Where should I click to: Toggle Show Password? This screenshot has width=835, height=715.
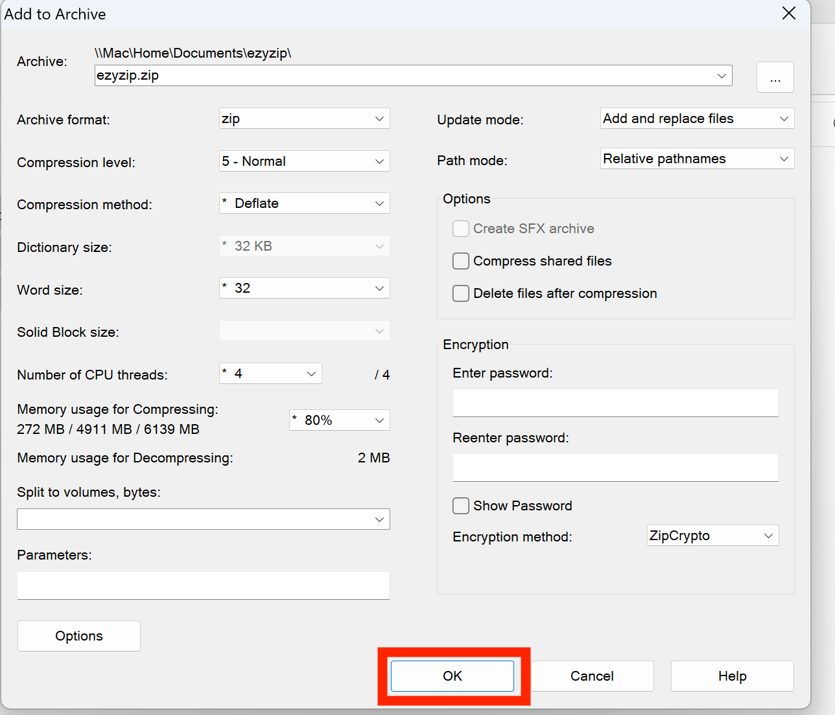pyautogui.click(x=460, y=506)
